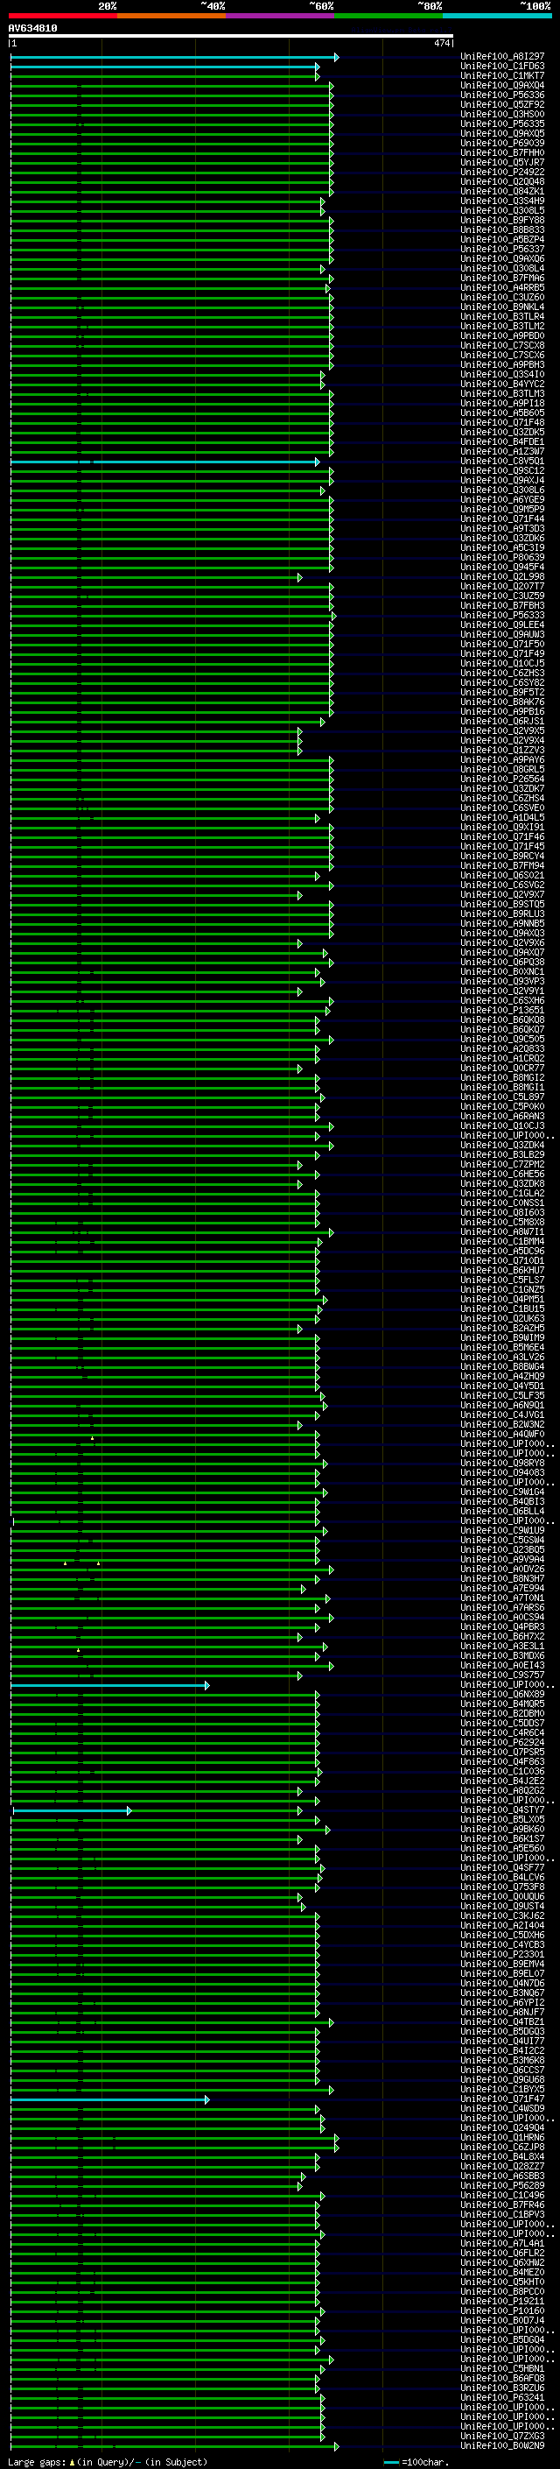560x2469 pixels.
Task: Click the UniRef100_P23301 label
Action: click(502, 1954)
